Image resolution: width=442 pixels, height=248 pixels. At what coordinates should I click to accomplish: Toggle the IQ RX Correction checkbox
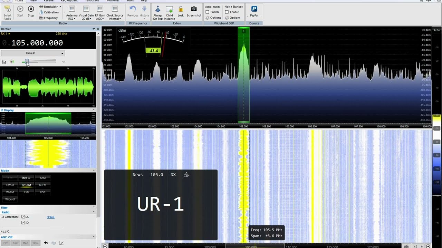pyautogui.click(x=23, y=223)
